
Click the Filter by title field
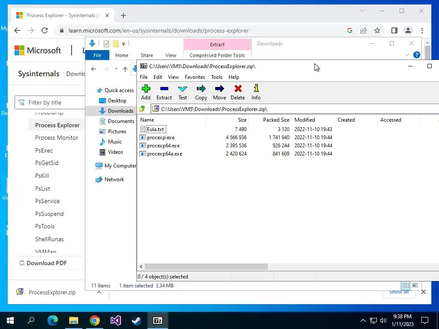[x=50, y=102]
